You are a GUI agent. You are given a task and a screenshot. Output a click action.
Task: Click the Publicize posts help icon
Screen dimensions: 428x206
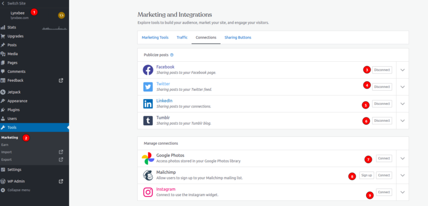click(x=172, y=55)
